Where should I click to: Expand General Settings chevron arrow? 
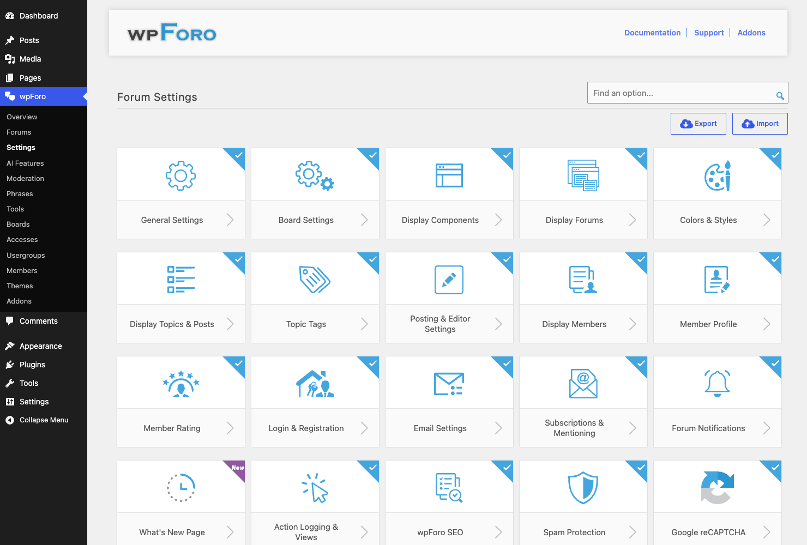coord(230,220)
